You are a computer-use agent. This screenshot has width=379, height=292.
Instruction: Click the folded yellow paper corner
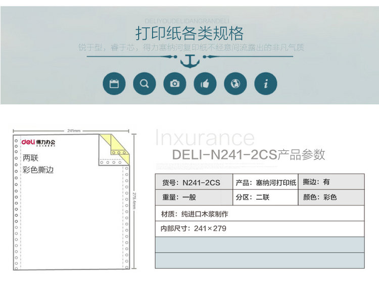pyautogui.click(x=114, y=150)
